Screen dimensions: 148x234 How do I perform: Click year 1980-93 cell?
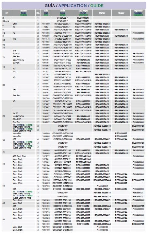46,66
